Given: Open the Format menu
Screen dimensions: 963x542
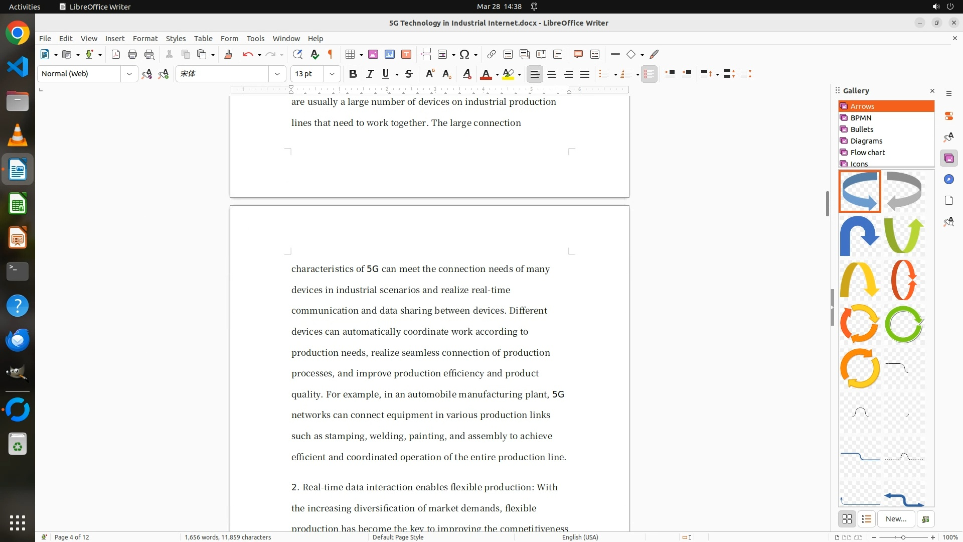Looking at the screenshot, I should coord(145,39).
